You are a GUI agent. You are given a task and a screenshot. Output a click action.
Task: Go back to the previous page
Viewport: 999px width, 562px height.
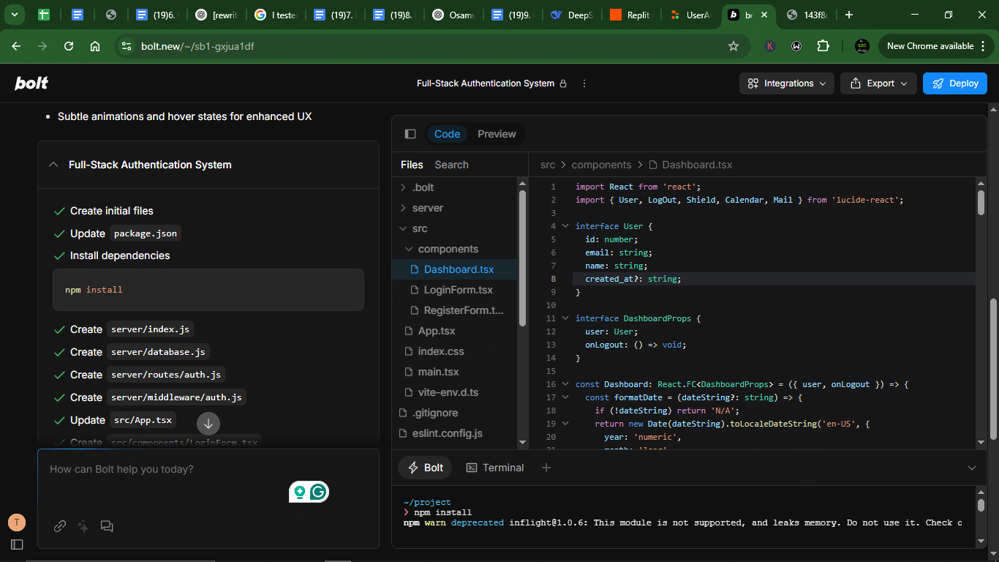pyautogui.click(x=16, y=46)
